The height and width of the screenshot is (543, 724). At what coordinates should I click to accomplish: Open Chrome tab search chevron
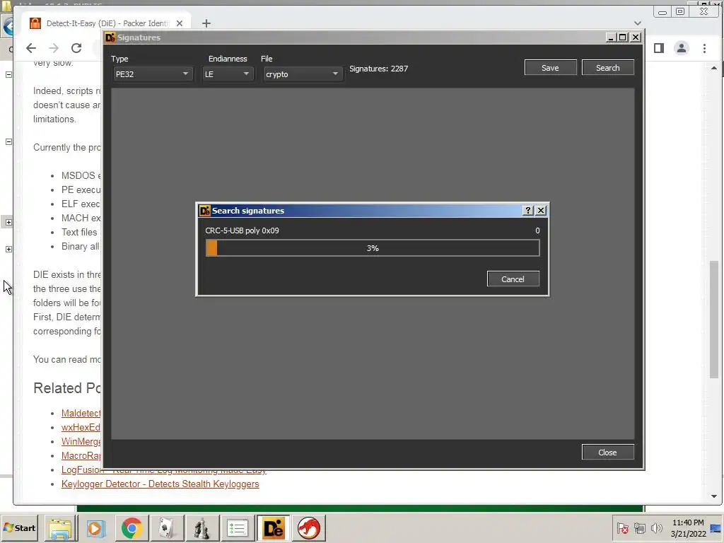(638, 23)
